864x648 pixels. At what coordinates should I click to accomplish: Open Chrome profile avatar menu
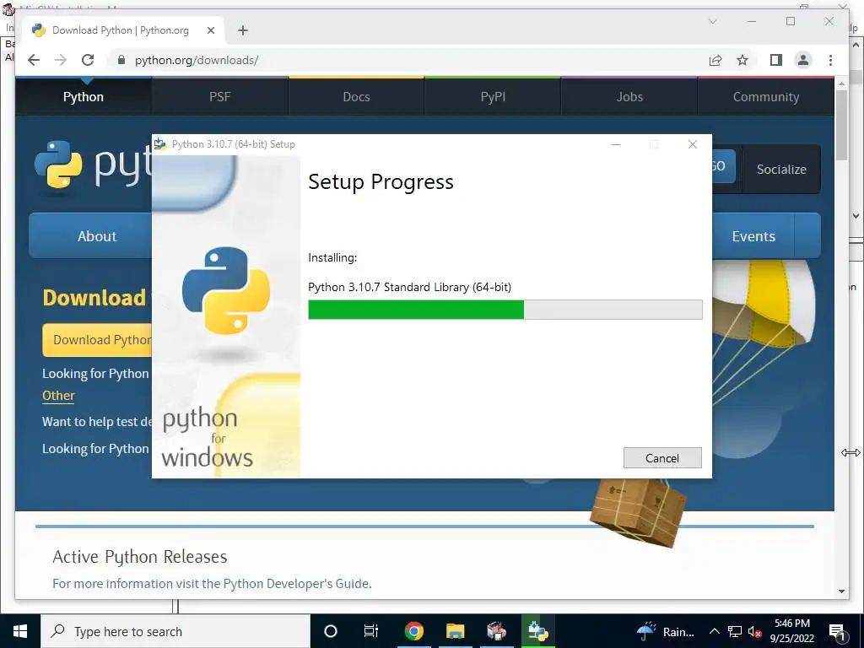coord(803,60)
